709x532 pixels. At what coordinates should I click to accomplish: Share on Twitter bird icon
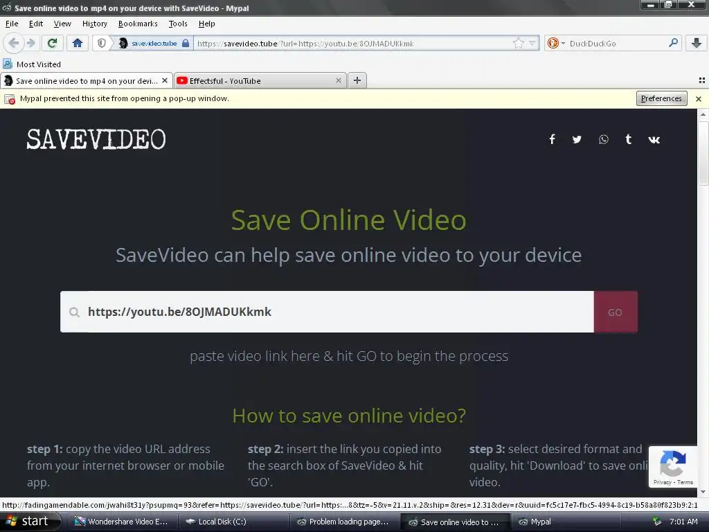577,139
